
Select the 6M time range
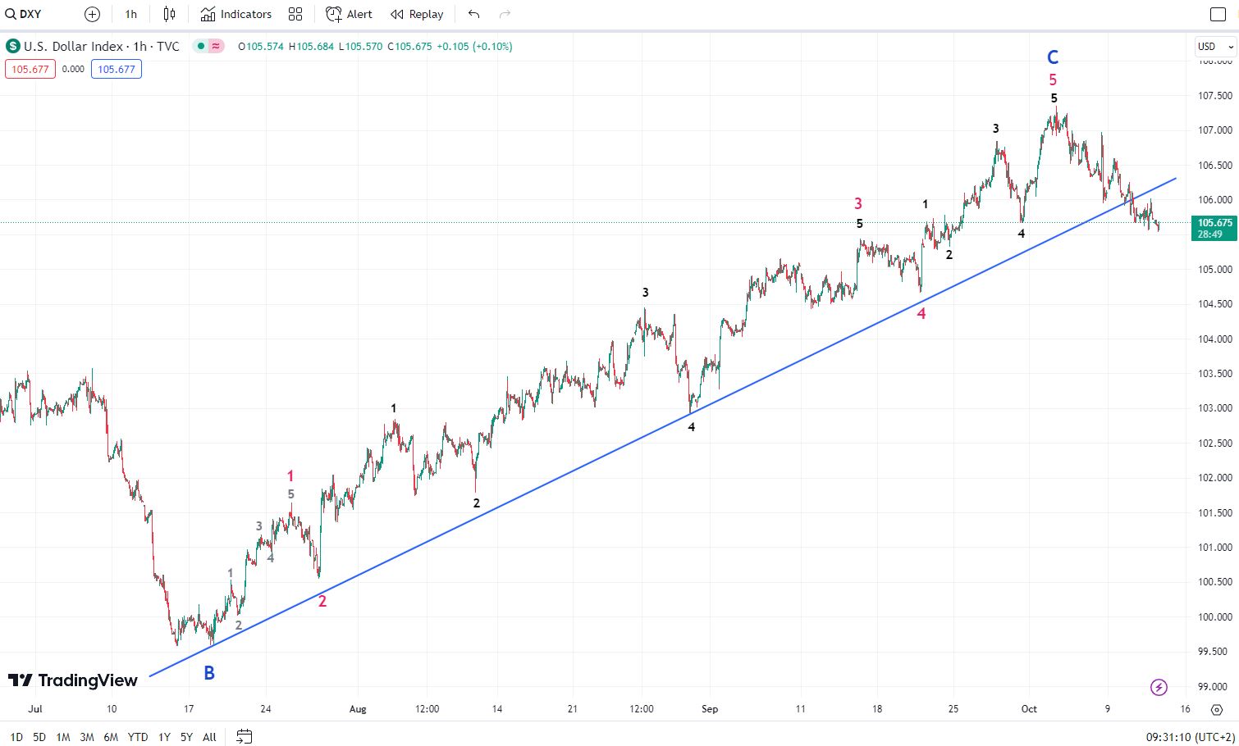click(x=111, y=737)
